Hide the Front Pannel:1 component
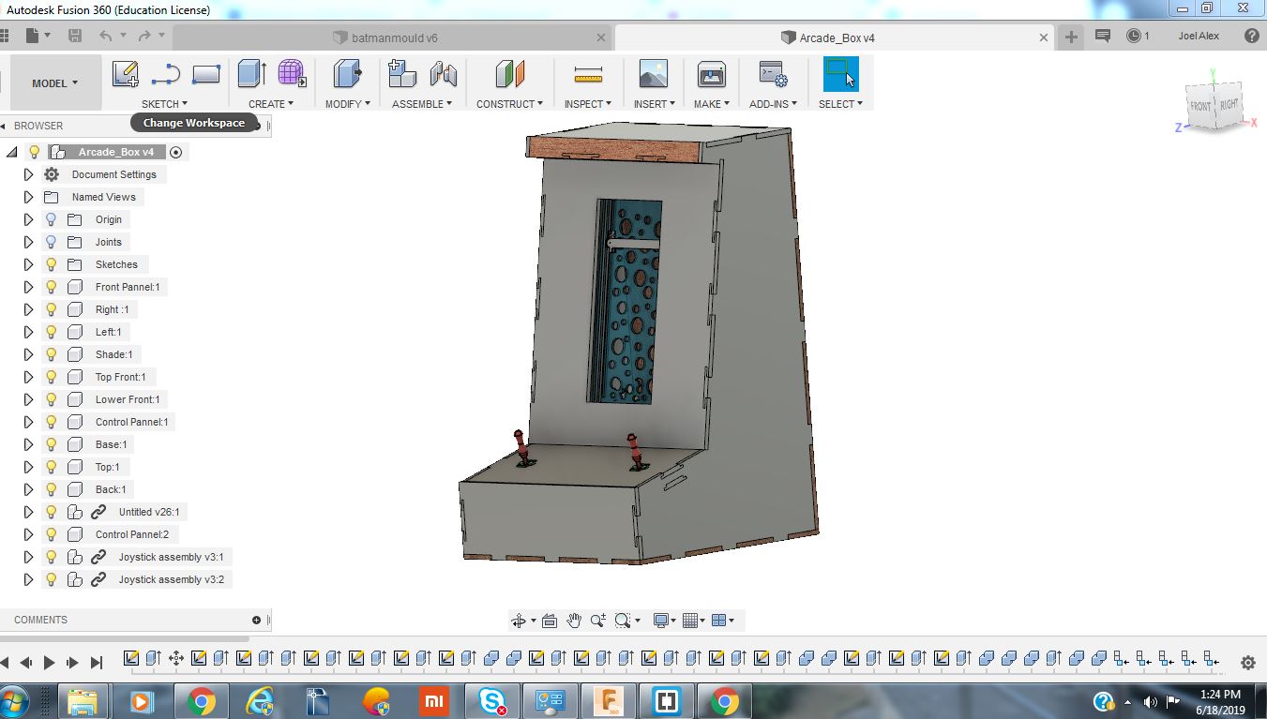The height and width of the screenshot is (719, 1267). click(x=52, y=287)
